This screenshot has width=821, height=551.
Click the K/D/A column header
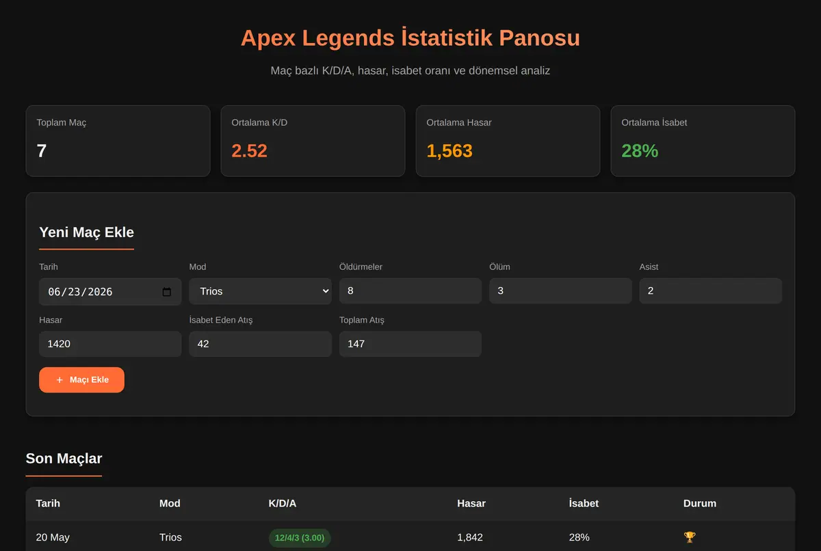pyautogui.click(x=283, y=503)
